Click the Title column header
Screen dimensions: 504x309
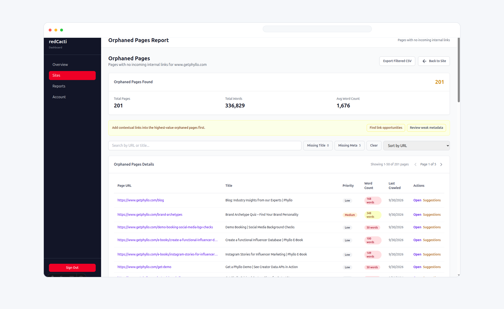(x=229, y=186)
